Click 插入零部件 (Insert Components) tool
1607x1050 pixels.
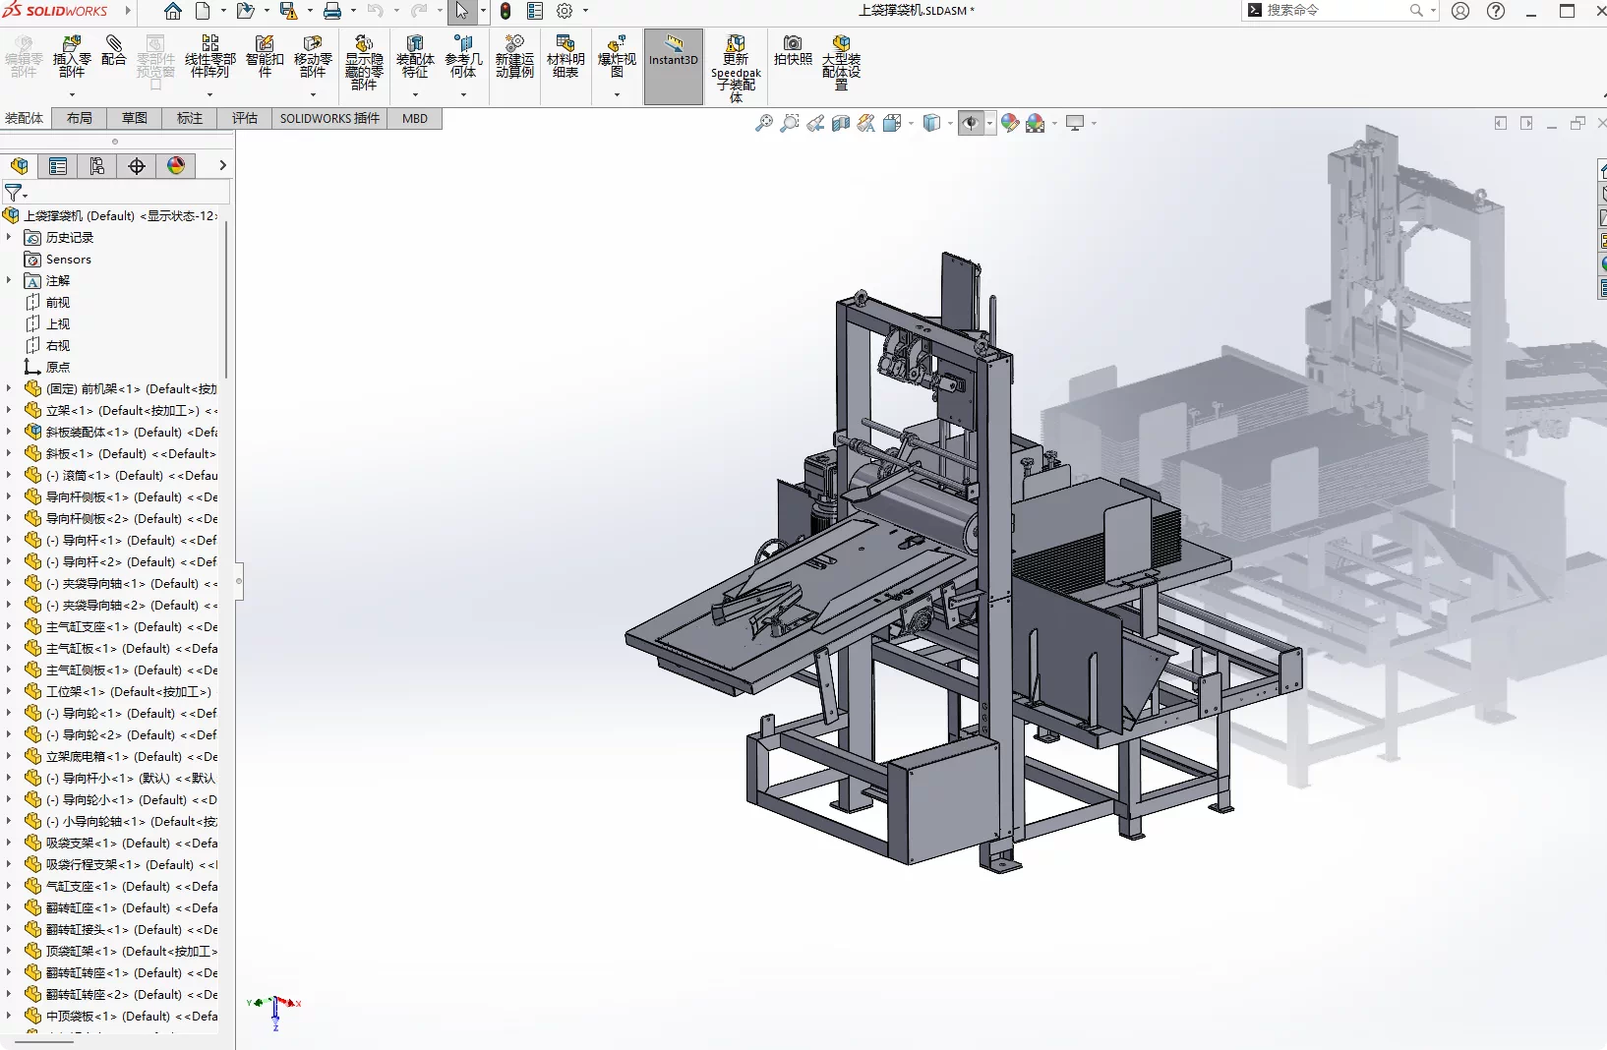click(x=72, y=57)
